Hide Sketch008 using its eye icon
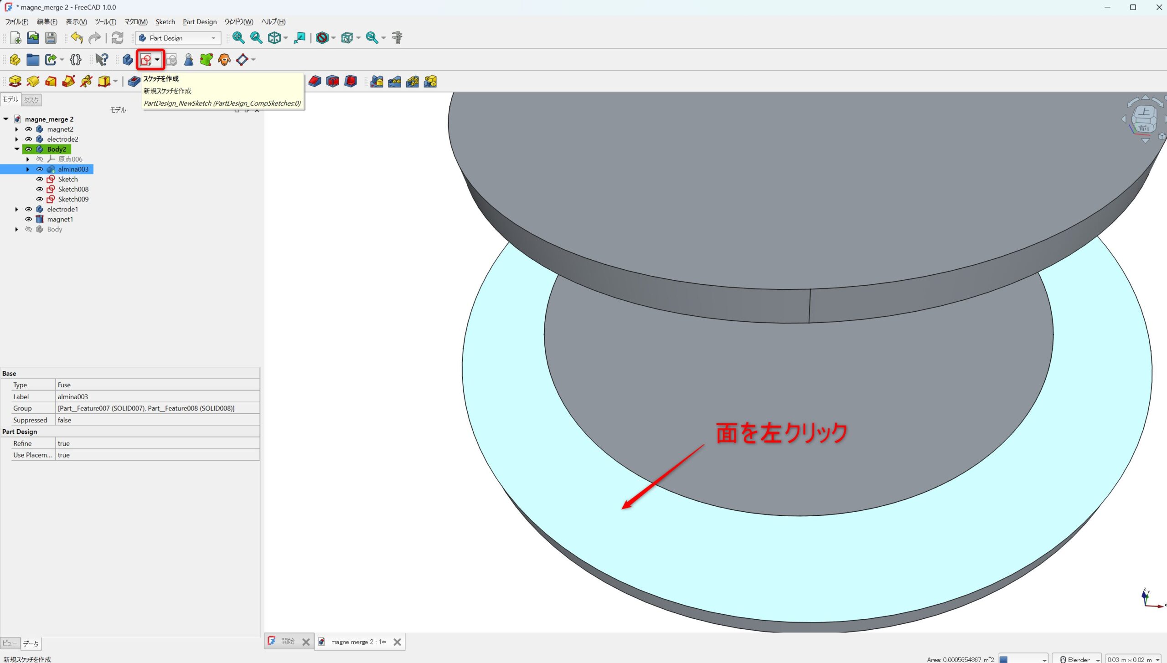 tap(40, 190)
